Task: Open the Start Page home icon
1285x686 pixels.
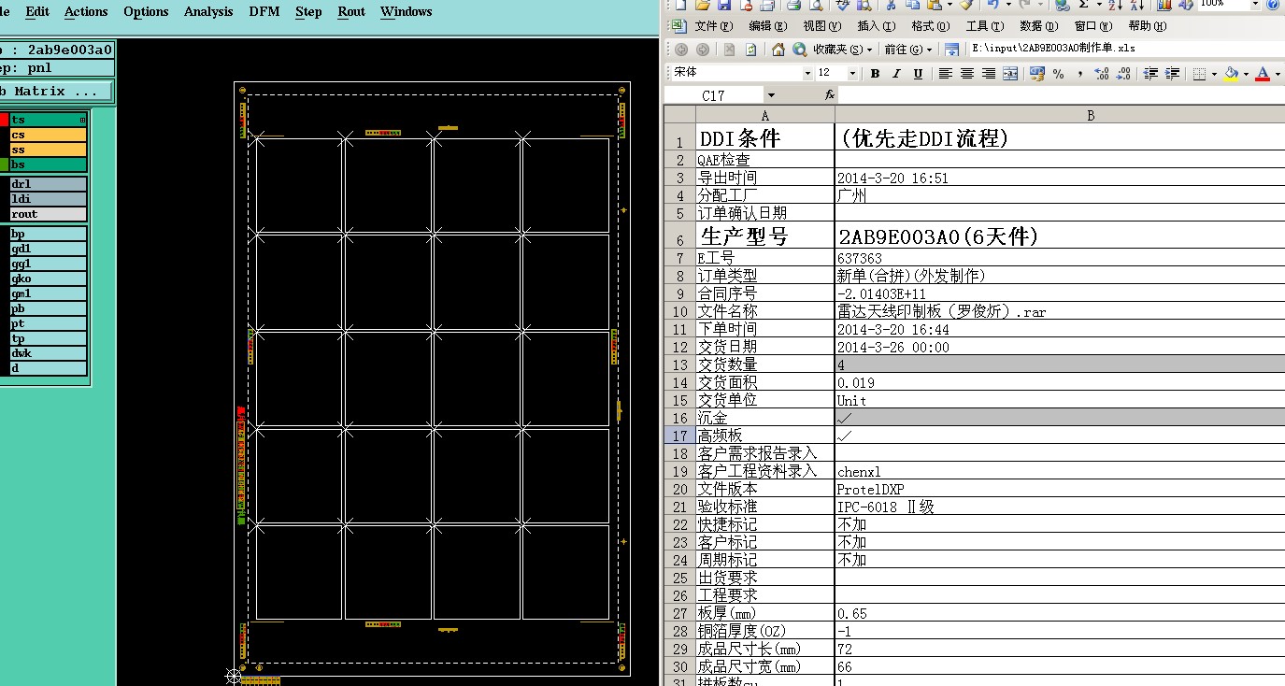Action: click(778, 50)
